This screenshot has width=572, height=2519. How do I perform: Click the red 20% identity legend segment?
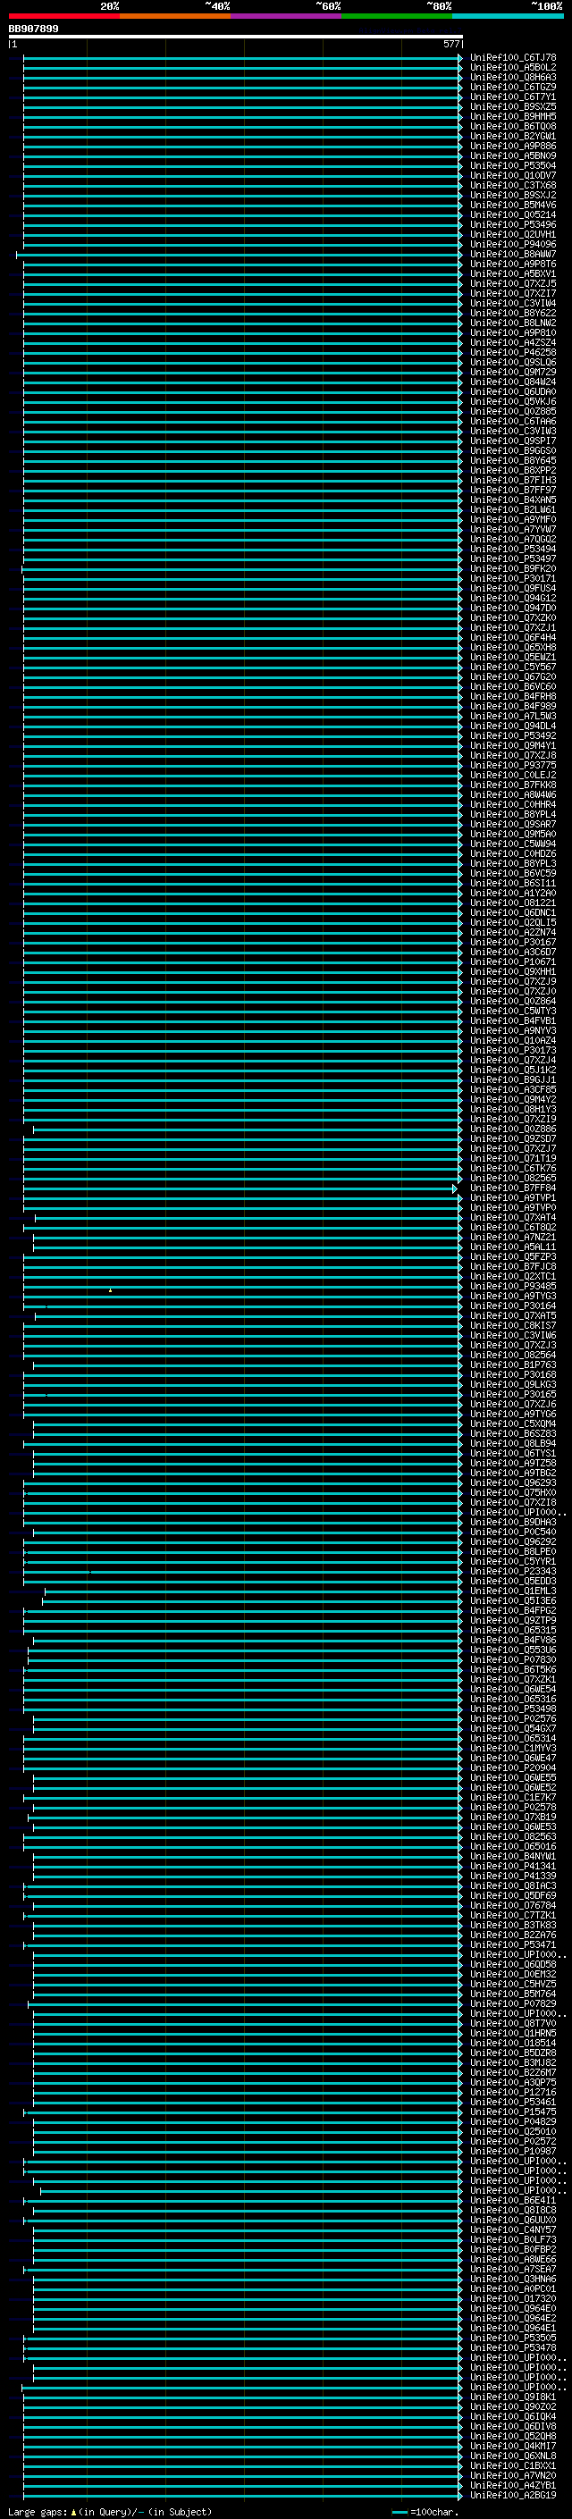click(x=63, y=16)
